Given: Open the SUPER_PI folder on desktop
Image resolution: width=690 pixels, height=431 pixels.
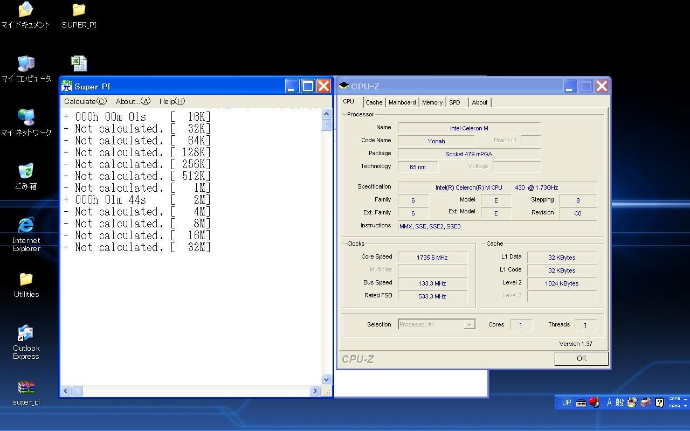Looking at the screenshot, I should click(x=79, y=10).
